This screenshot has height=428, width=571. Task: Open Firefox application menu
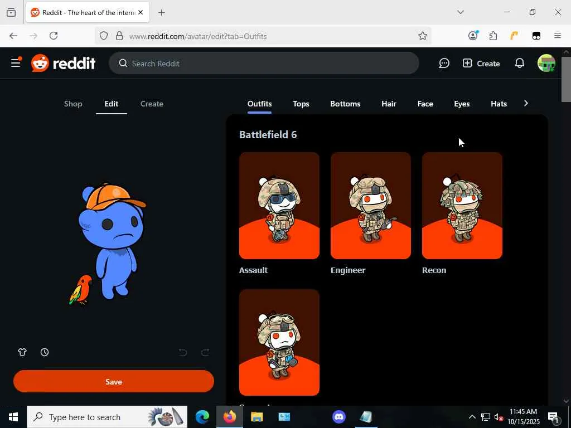pyautogui.click(x=557, y=36)
